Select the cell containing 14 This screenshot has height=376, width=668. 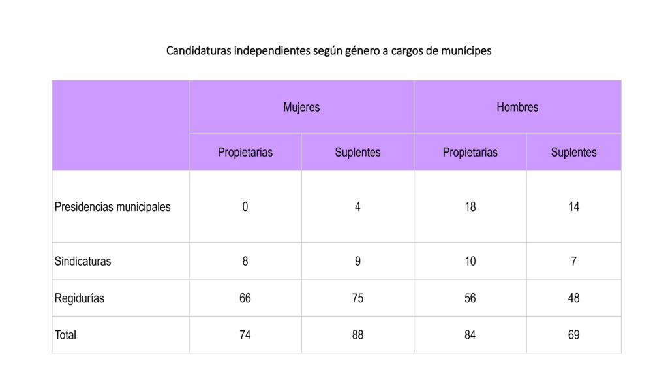tap(573, 207)
